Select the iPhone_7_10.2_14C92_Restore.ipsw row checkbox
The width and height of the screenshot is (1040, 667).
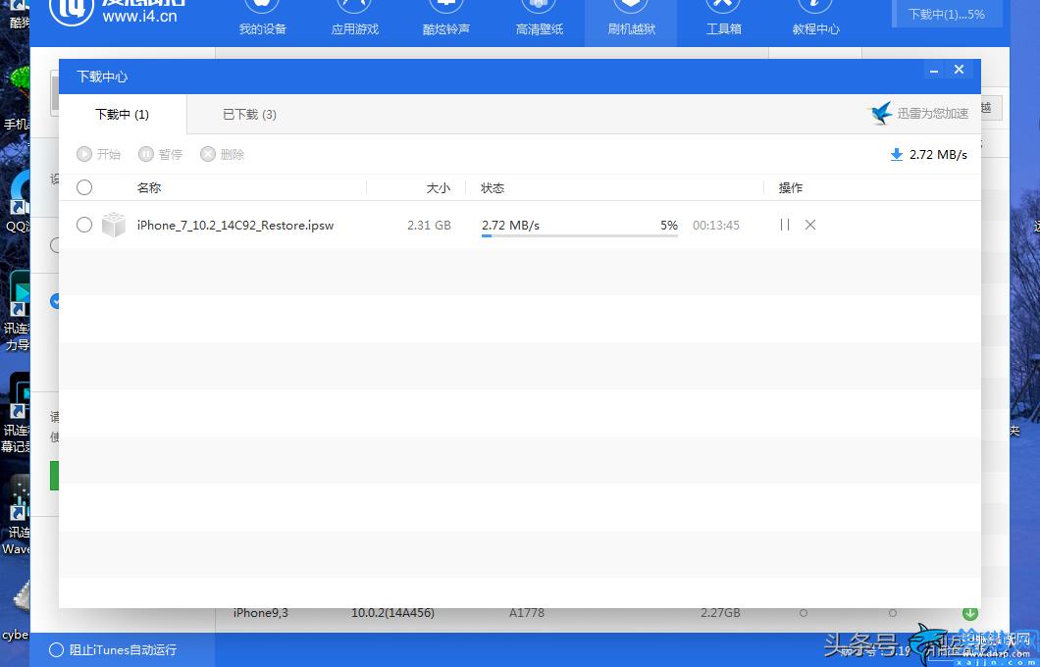coord(84,225)
